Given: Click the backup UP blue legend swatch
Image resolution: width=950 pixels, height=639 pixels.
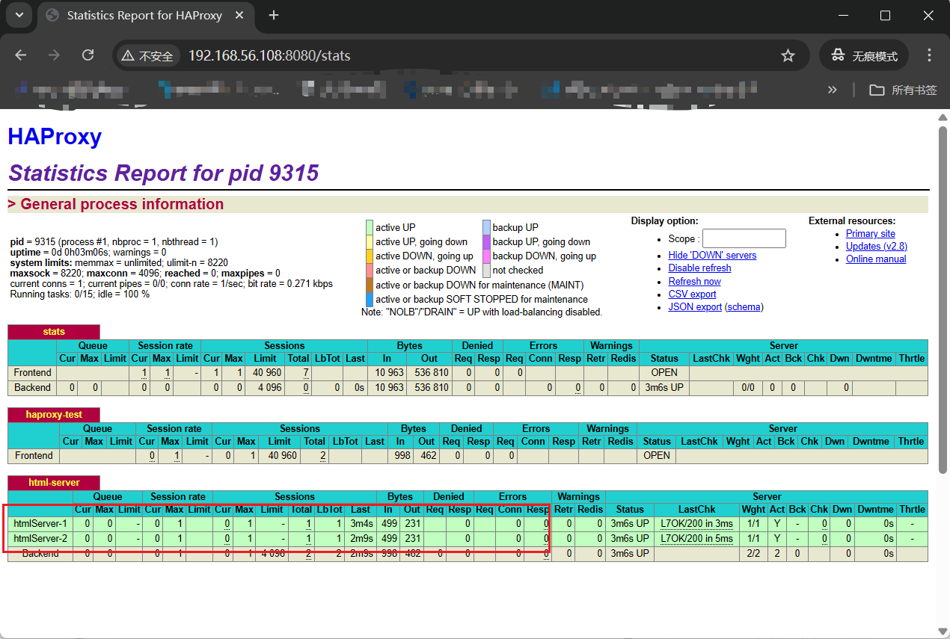Looking at the screenshot, I should coord(486,227).
